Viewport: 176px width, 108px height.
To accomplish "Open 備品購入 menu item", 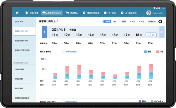I will coord(74,13).
